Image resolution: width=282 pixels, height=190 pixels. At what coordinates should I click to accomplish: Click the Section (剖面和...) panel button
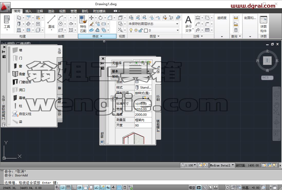(250, 18)
